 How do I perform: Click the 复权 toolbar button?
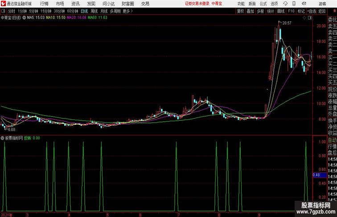(x=240, y=11)
